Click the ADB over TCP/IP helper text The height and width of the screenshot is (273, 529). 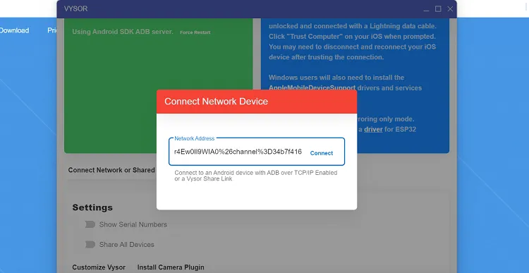coord(256,176)
